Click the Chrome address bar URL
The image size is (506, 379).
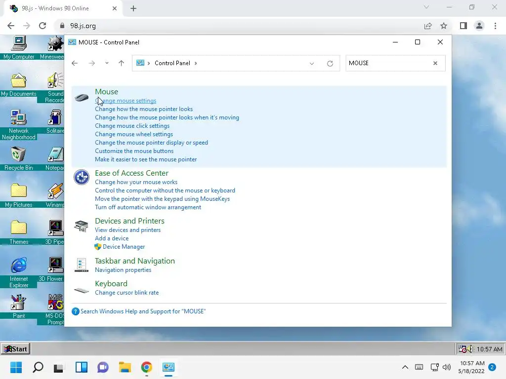click(83, 26)
